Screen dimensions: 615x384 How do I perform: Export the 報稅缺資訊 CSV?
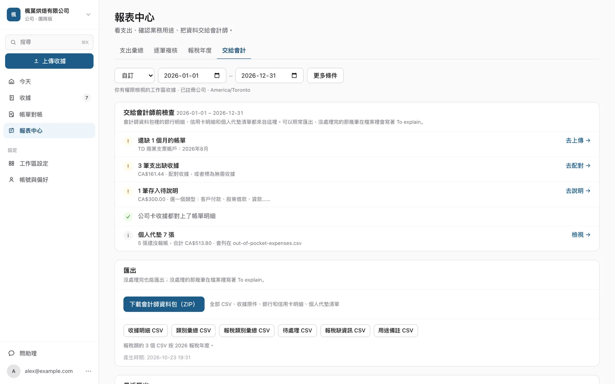pos(345,331)
